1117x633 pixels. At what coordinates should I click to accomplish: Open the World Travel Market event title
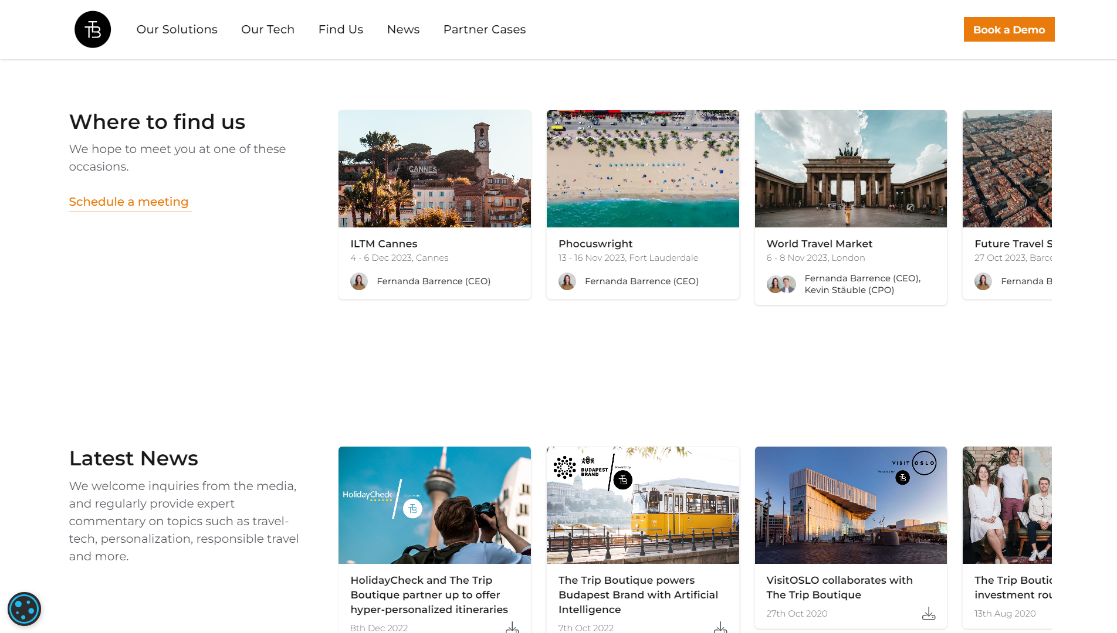pyautogui.click(x=819, y=244)
